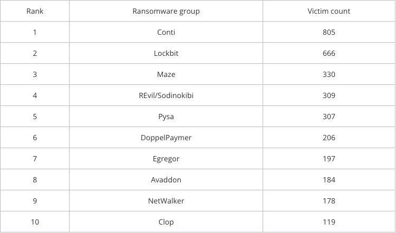Select the REvil/Sodinokibi cell
This screenshot has height=233, width=396.
166,95
